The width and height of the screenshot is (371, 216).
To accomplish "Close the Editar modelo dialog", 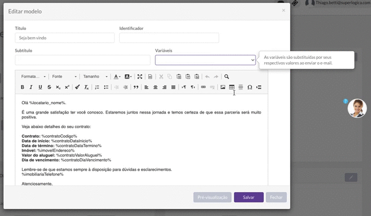I will pyautogui.click(x=283, y=10).
